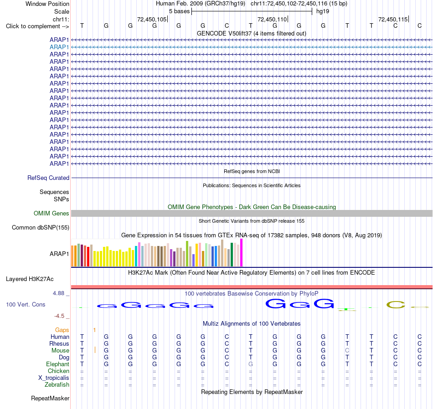The image size is (433, 409).
Task: Click the gray OMIM Genes item bar
Action: [x=252, y=213]
